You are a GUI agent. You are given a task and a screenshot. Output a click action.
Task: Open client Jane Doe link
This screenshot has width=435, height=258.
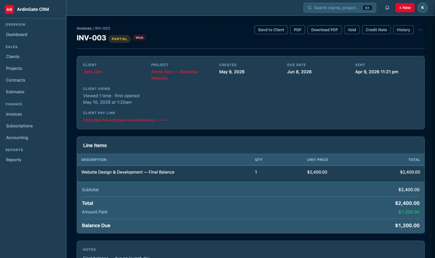[92, 72]
